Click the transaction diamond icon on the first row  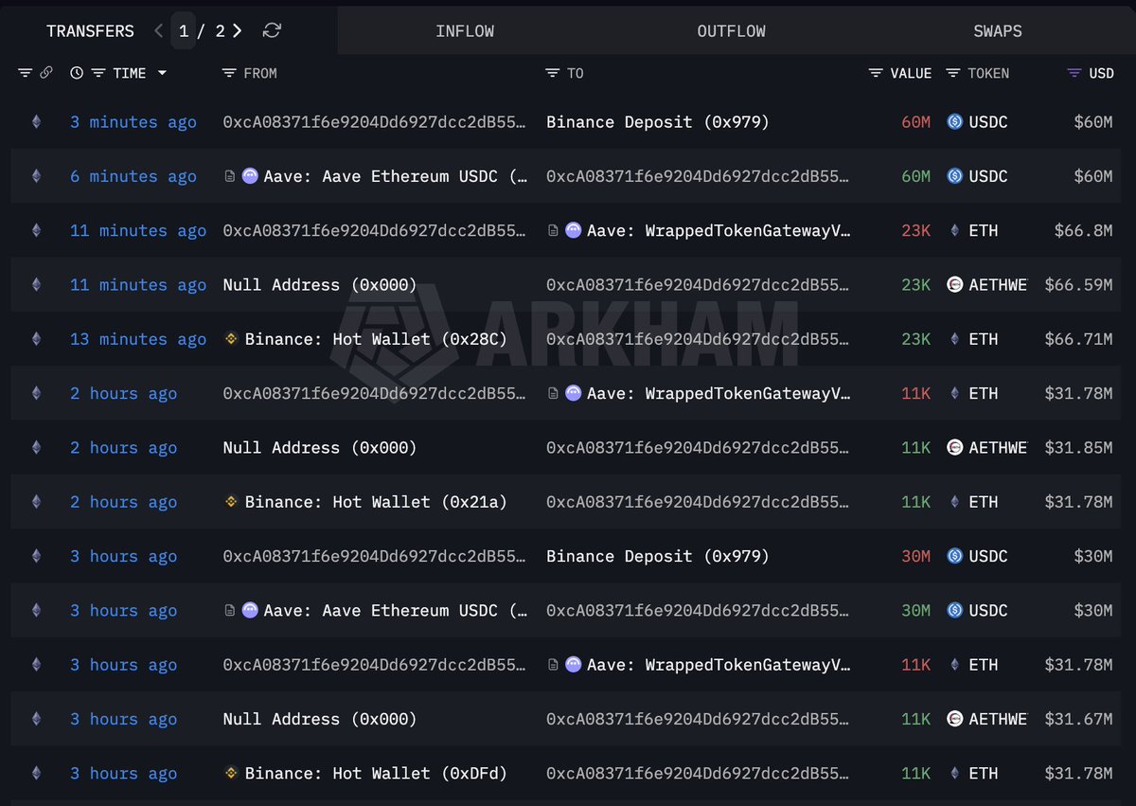pyautogui.click(x=36, y=121)
